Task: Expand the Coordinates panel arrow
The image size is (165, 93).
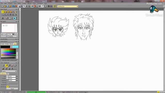Action: point(16,39)
